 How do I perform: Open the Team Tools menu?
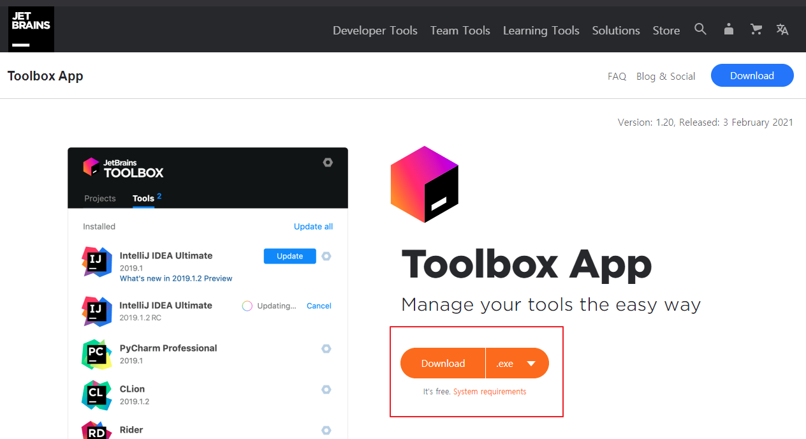click(x=460, y=30)
